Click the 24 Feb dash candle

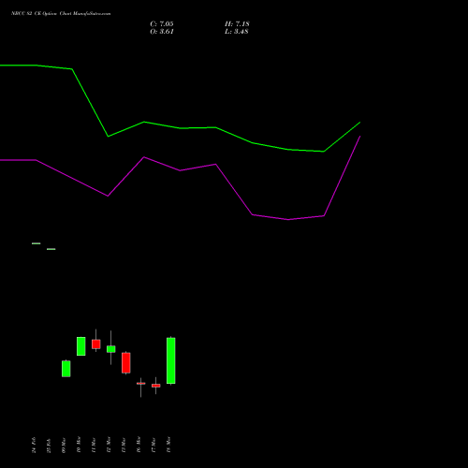37,243
